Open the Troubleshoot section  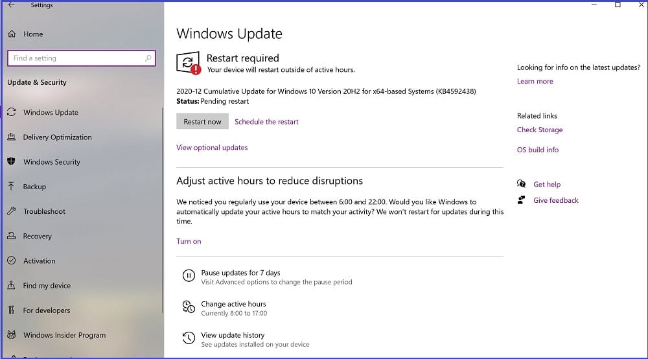pyautogui.click(x=44, y=211)
